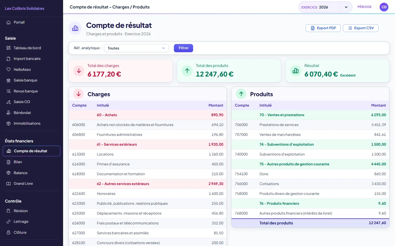The image size is (395, 246).
Task: Open the Portail menu item
Action: pyautogui.click(x=32, y=22)
